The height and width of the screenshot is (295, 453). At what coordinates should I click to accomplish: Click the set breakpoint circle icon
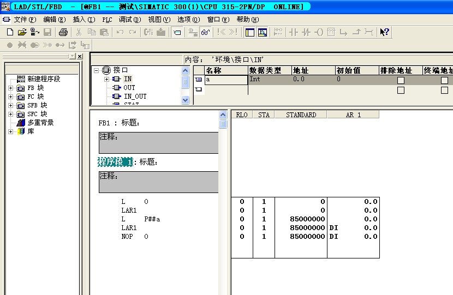pyautogui.click(x=10, y=45)
